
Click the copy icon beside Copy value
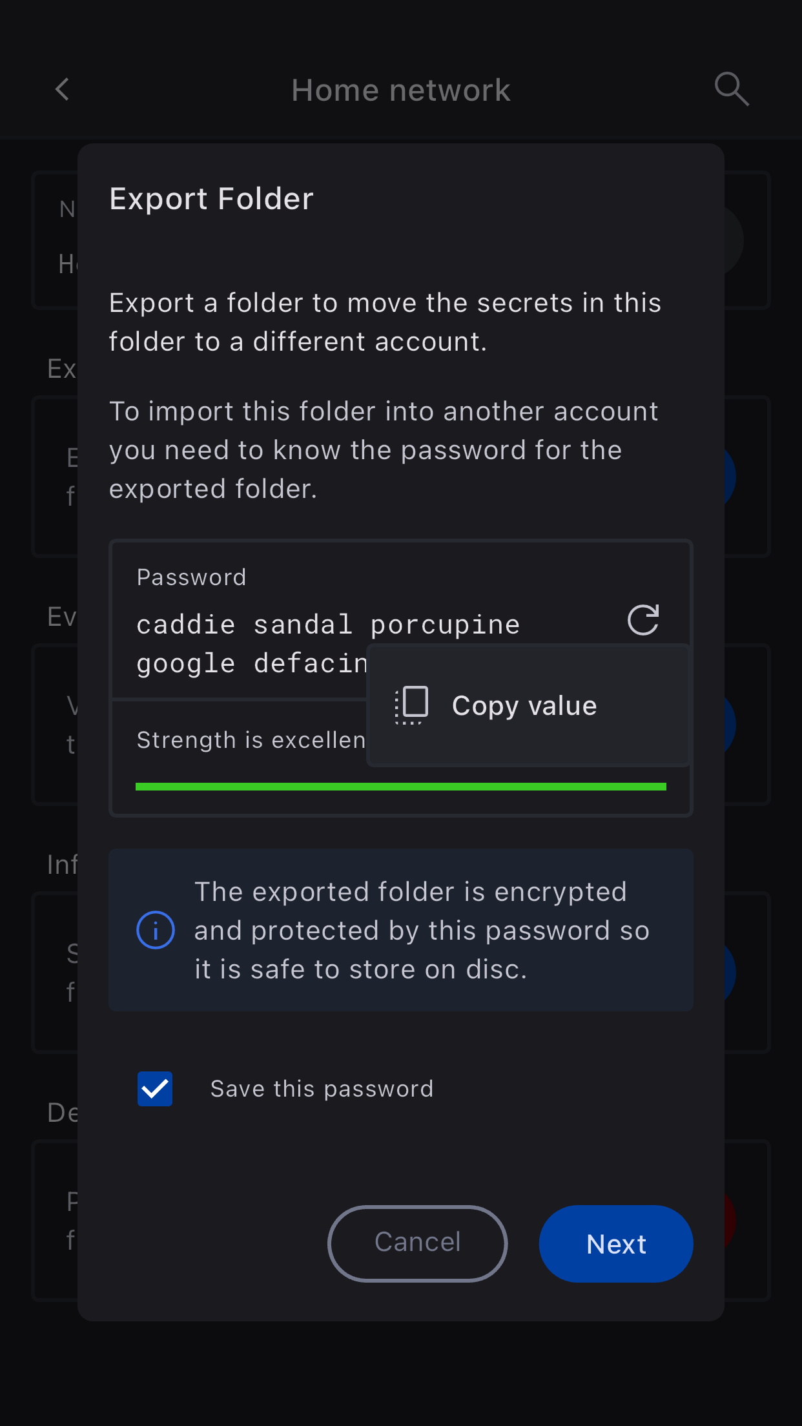(412, 705)
